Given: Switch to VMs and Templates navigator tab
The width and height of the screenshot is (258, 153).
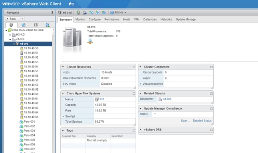Looking at the screenshot, I should 24,25.
